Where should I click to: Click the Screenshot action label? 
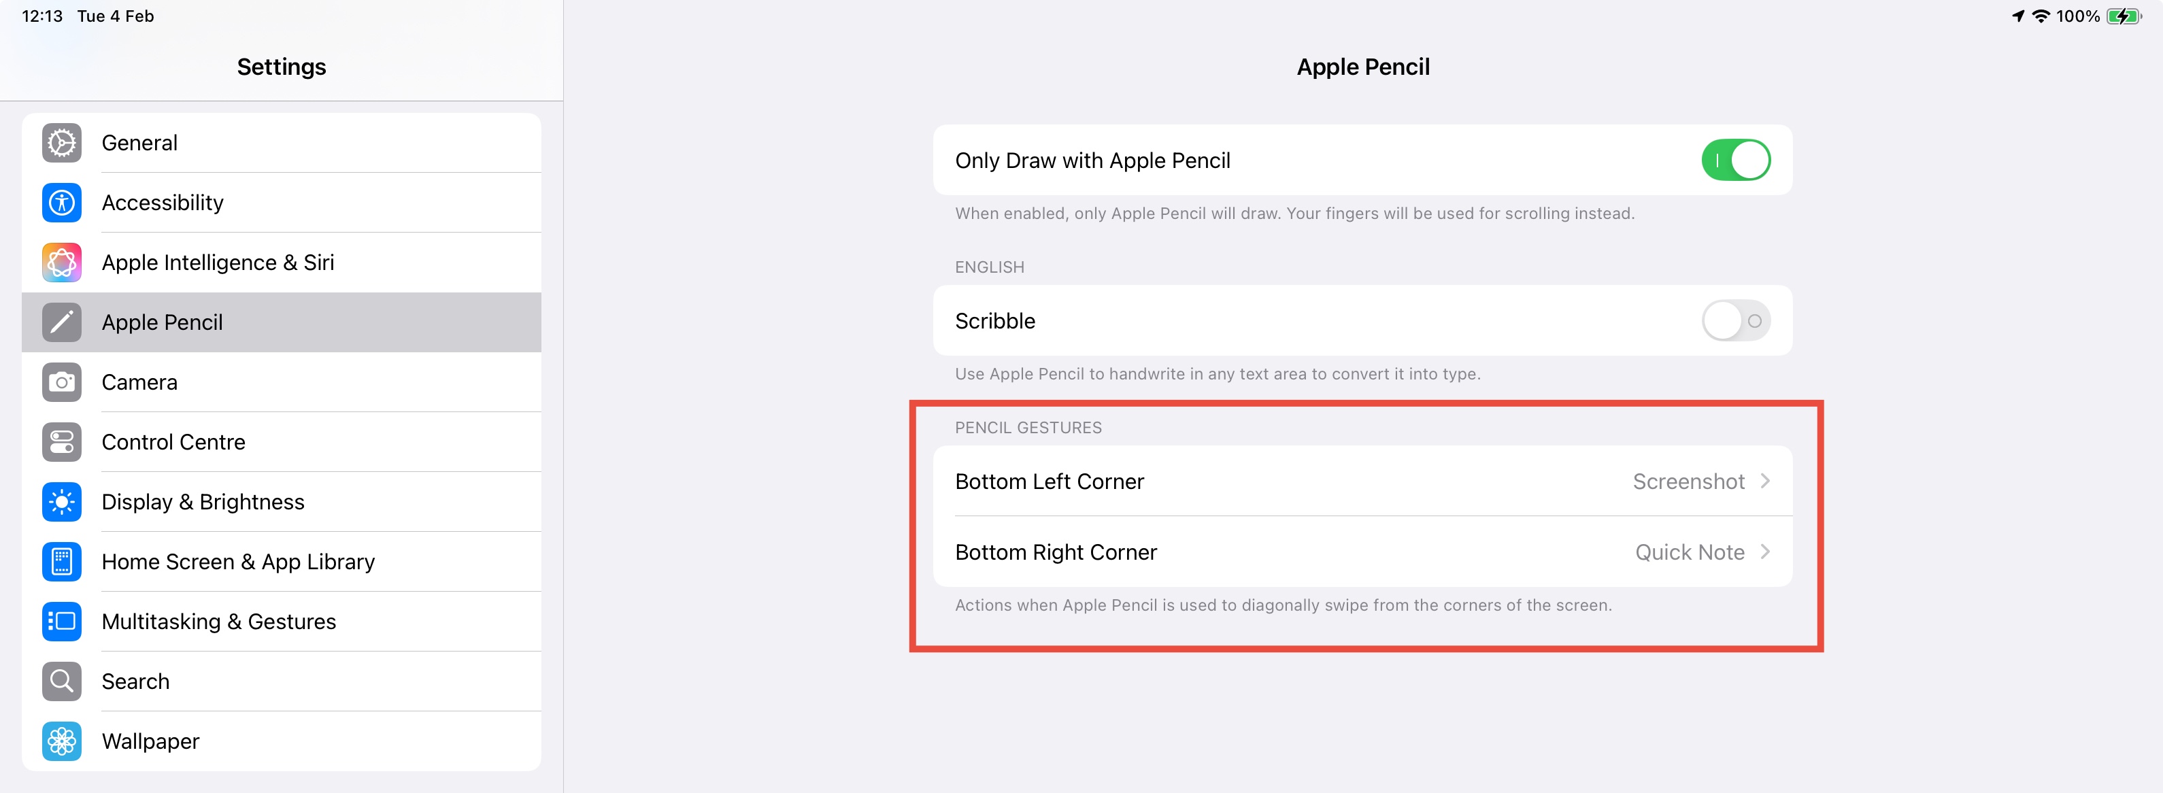click(x=1688, y=481)
